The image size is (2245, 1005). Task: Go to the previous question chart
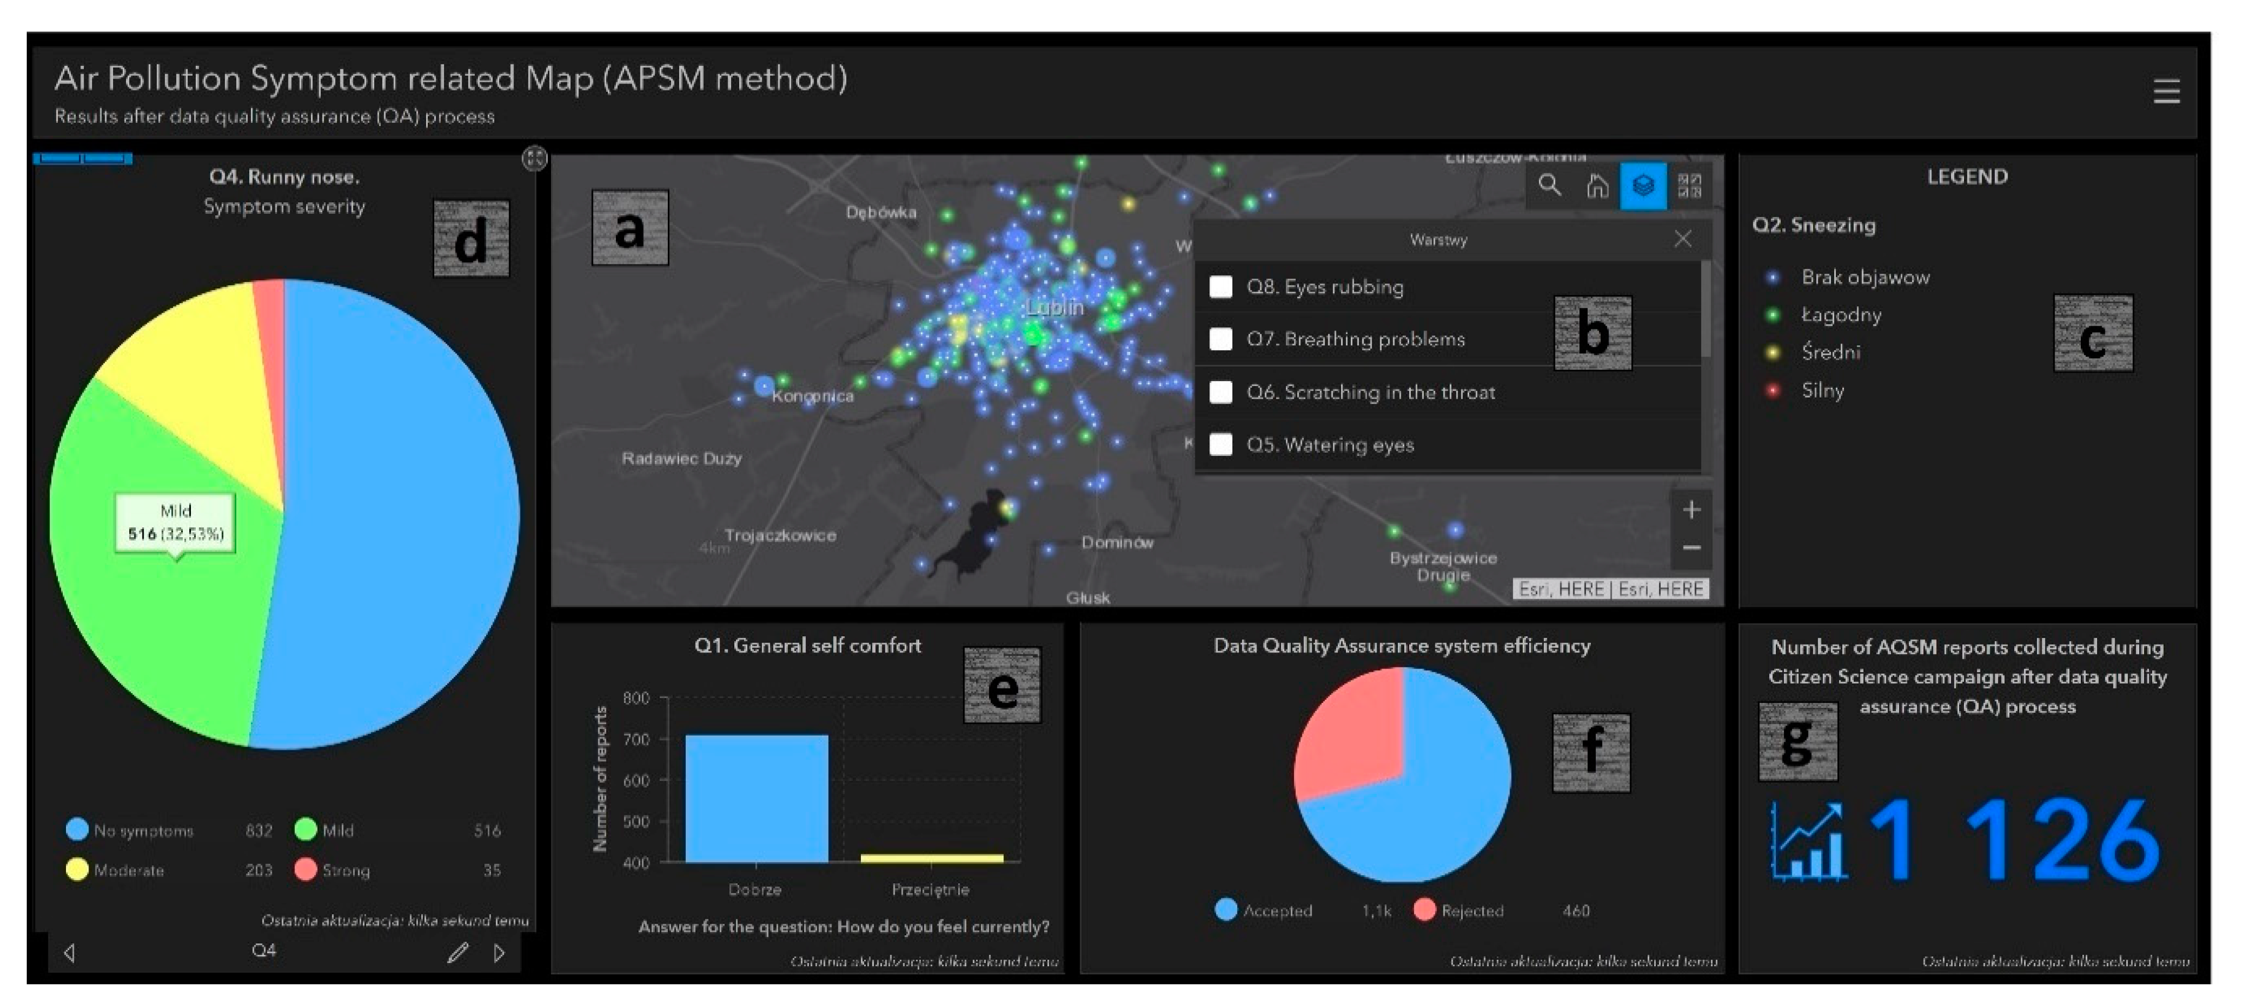[70, 953]
